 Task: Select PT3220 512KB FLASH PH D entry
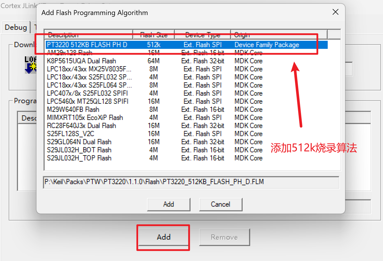pos(87,45)
